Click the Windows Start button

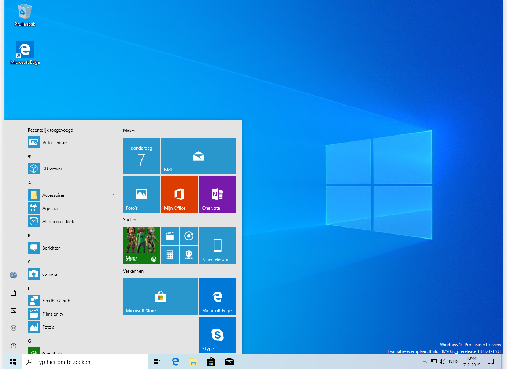coord(13,362)
